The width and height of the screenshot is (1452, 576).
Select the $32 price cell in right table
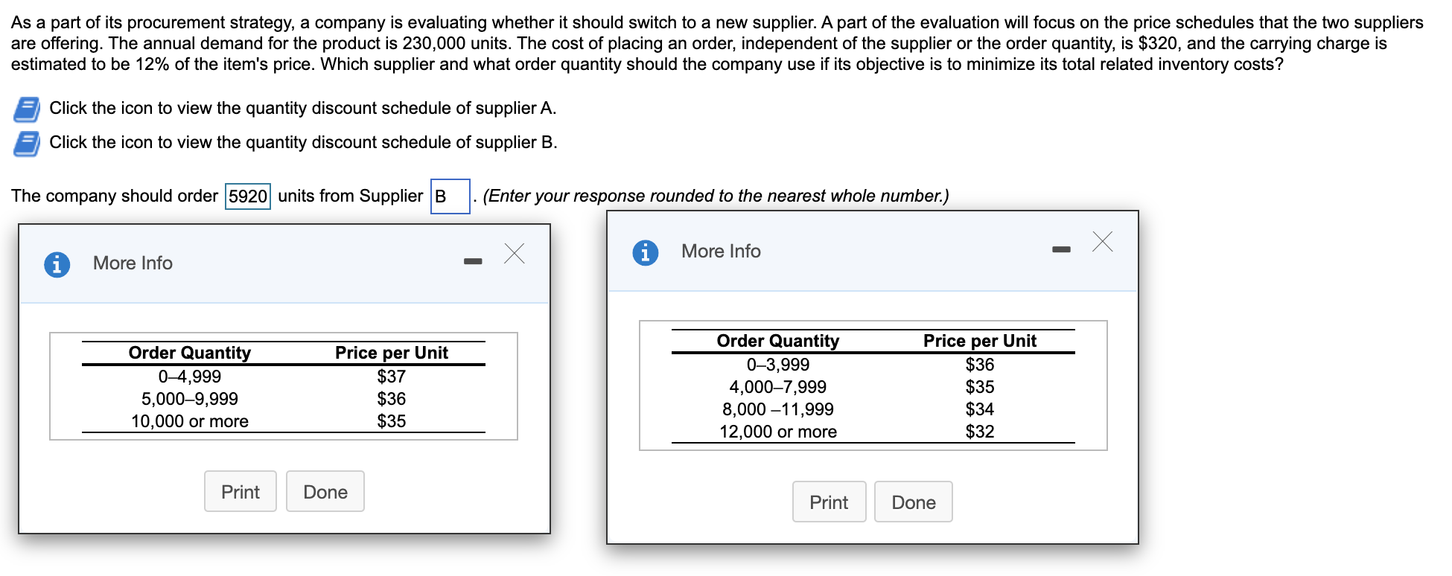coord(979,432)
